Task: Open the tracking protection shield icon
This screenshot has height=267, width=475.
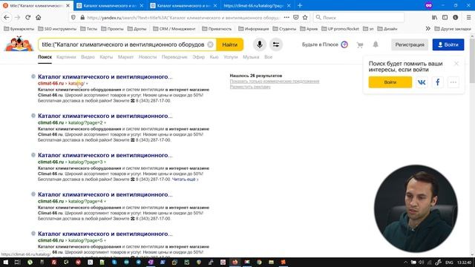Action: [73, 18]
